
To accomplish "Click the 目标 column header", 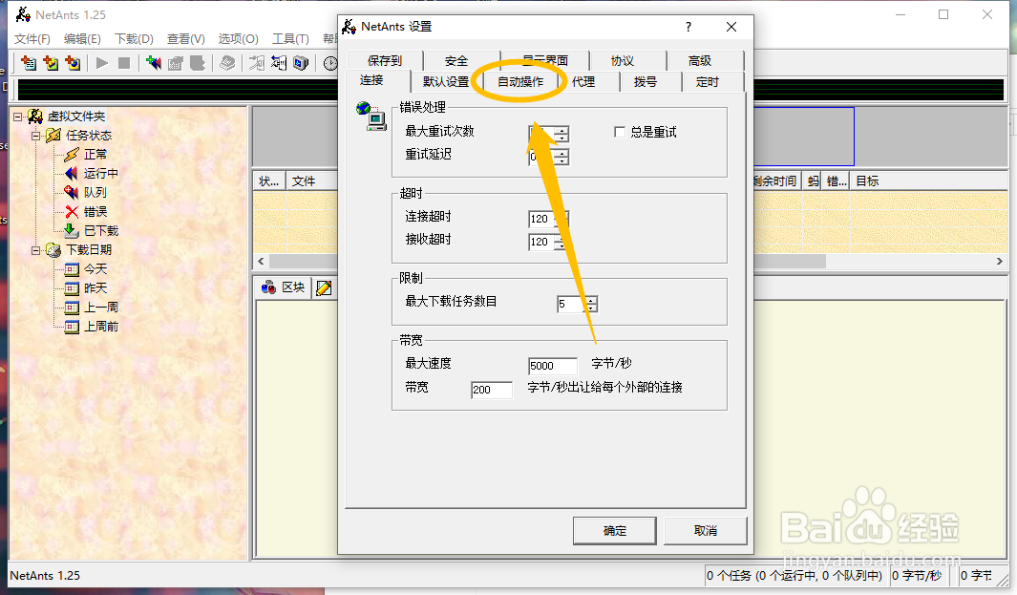I will pos(928,181).
